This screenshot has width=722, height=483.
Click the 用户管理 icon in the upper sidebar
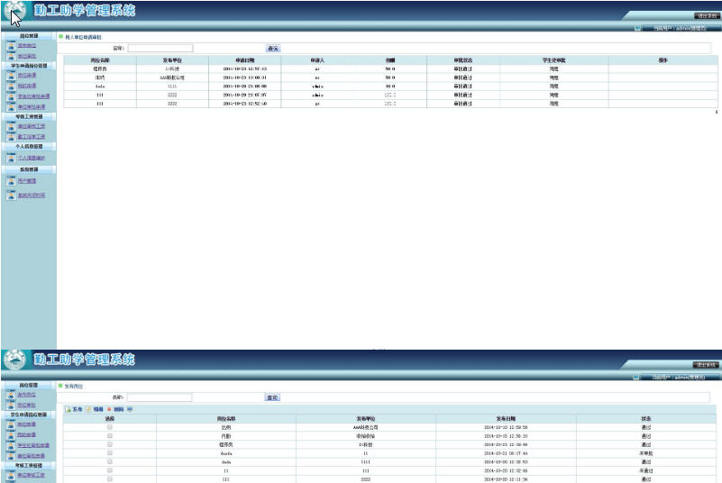(11, 181)
